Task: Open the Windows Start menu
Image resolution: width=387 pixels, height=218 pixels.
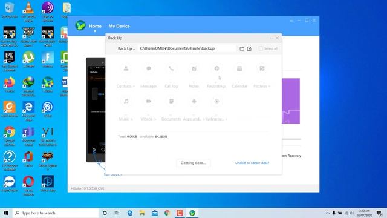Action: 6,213
